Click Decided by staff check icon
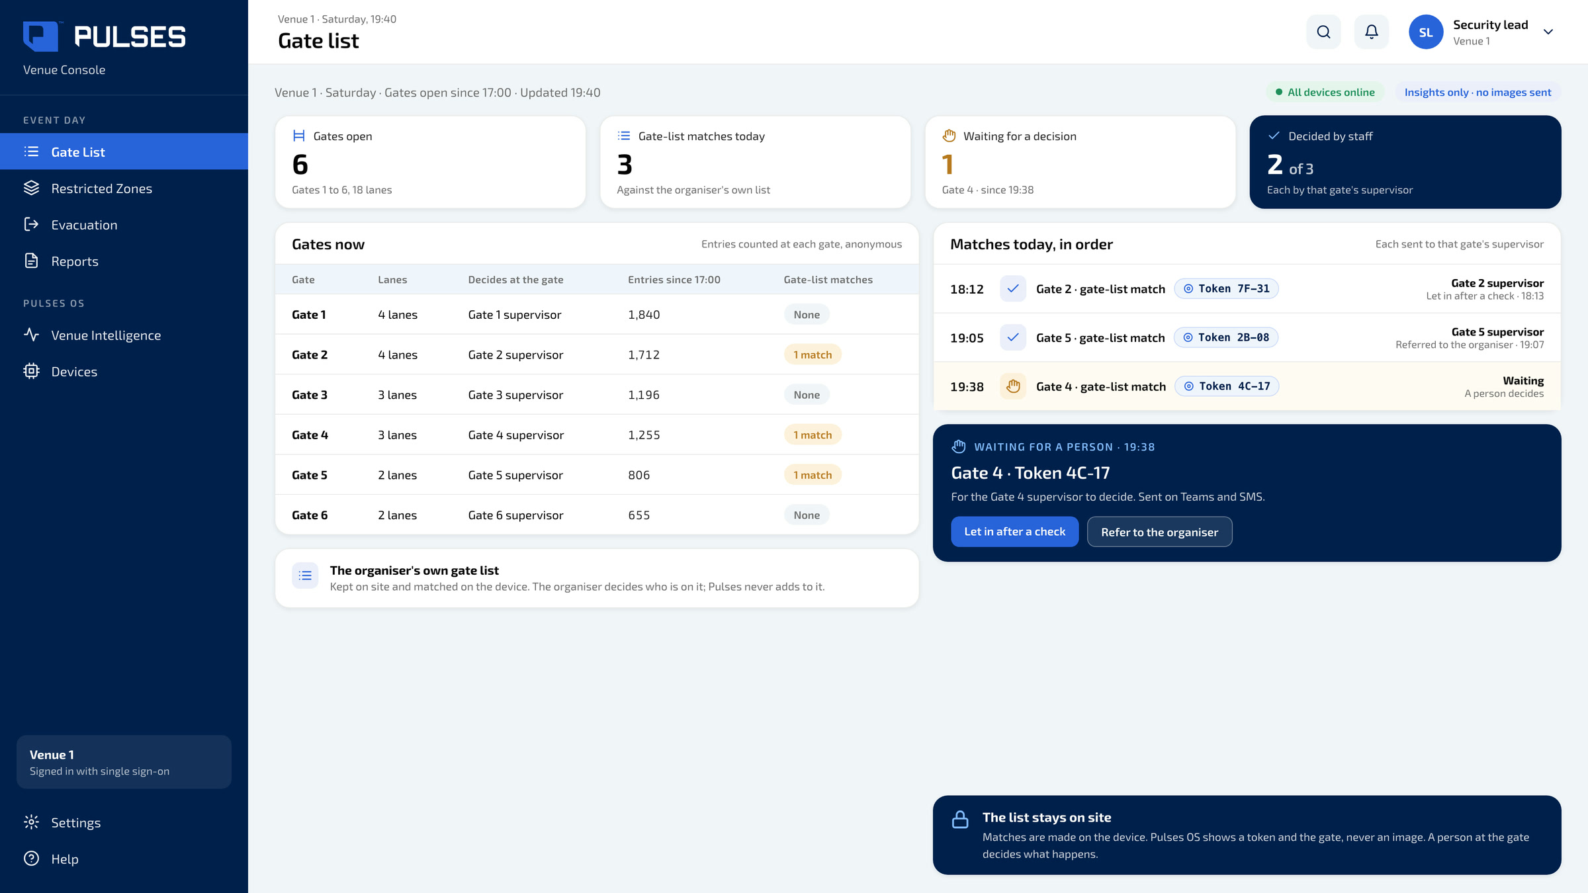Viewport: 1588px width, 893px height. coord(1274,136)
